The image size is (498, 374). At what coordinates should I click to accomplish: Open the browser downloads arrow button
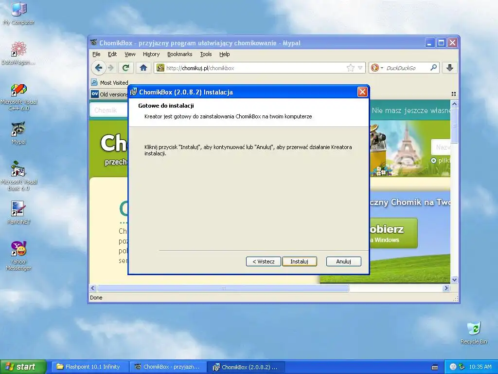point(450,68)
